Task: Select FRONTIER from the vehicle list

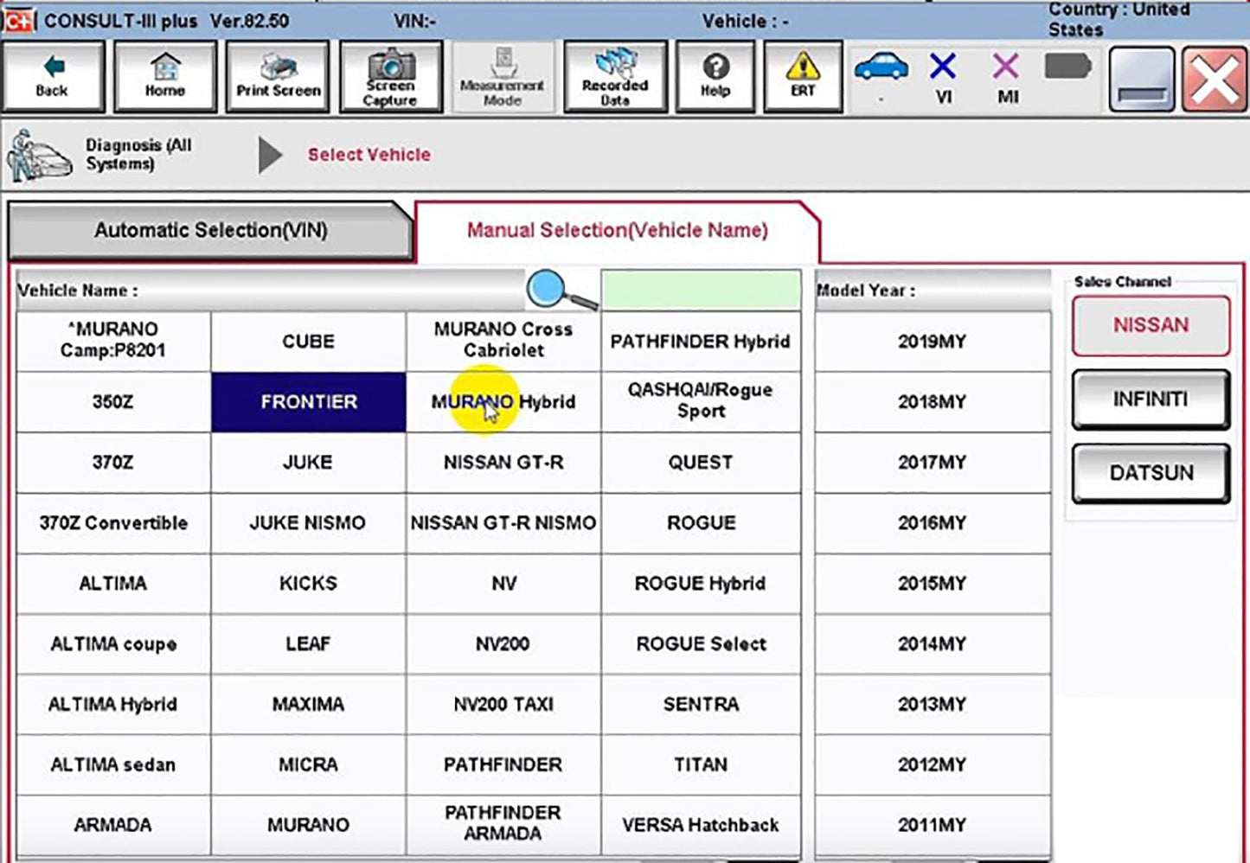Action: click(308, 402)
